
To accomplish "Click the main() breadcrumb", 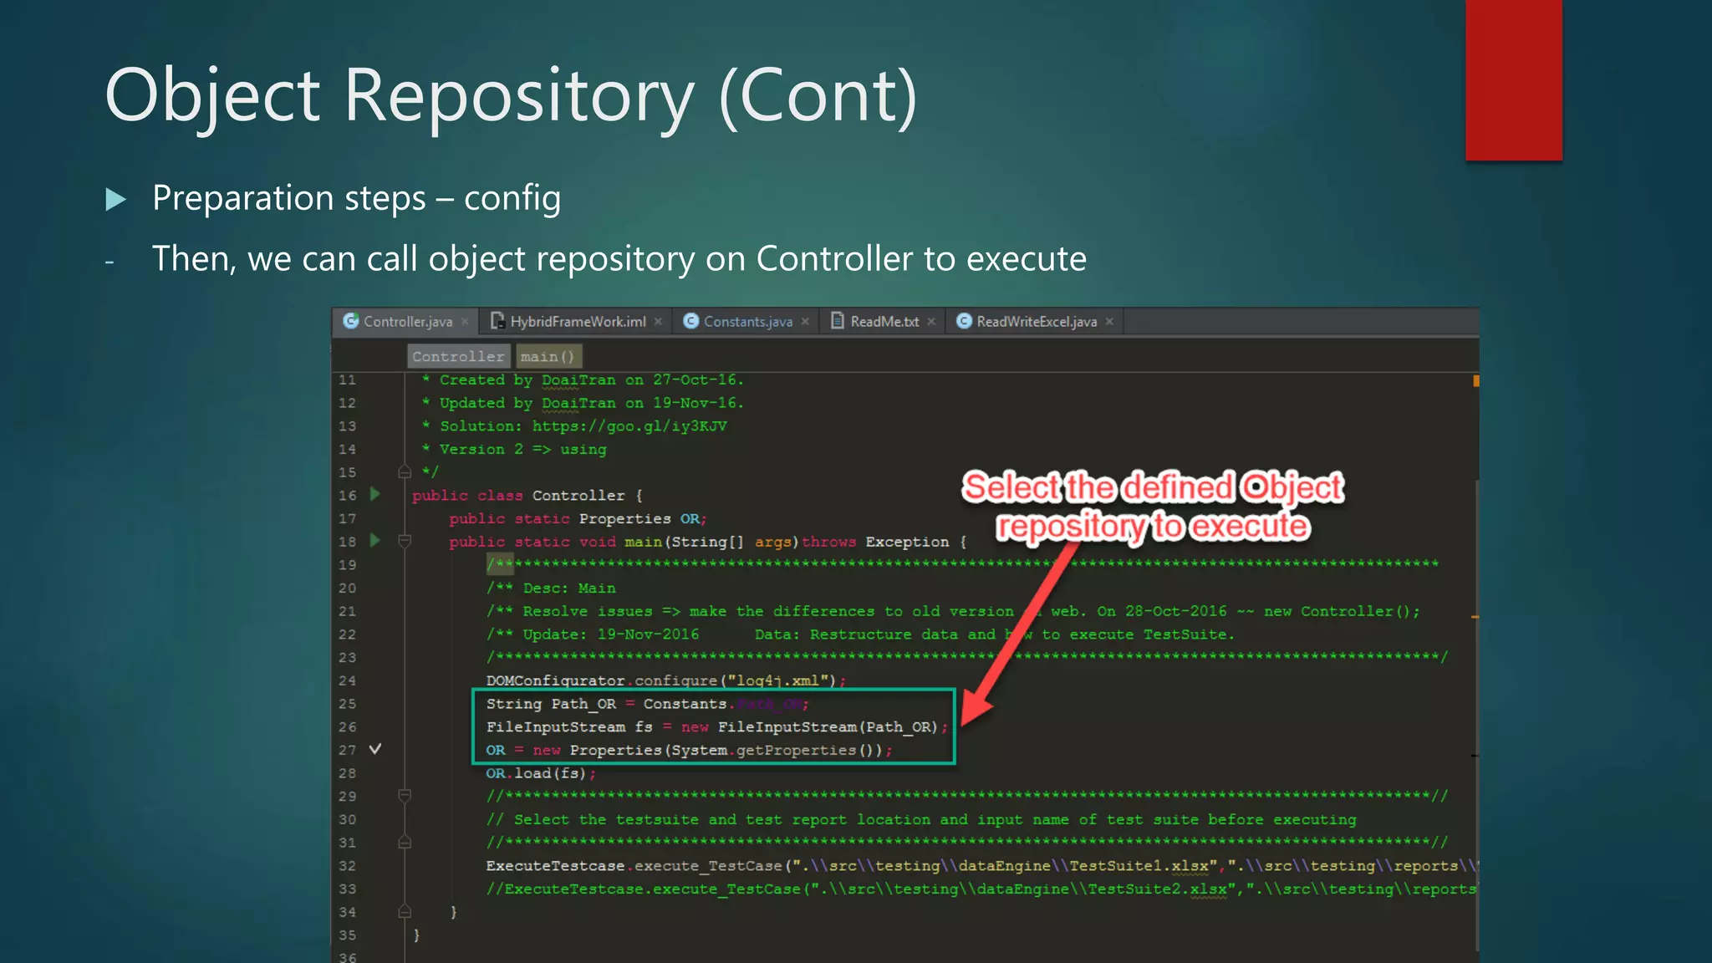I will coord(548,357).
